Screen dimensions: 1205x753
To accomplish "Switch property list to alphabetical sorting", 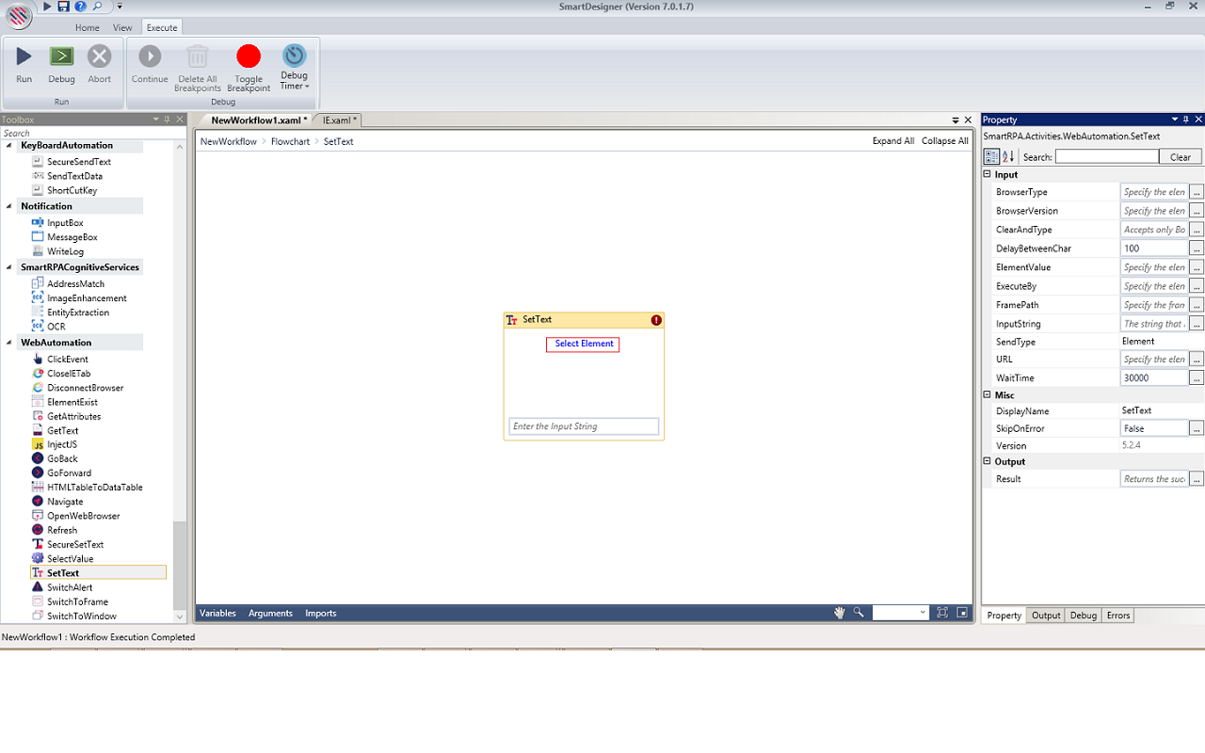I will coord(1009,156).
